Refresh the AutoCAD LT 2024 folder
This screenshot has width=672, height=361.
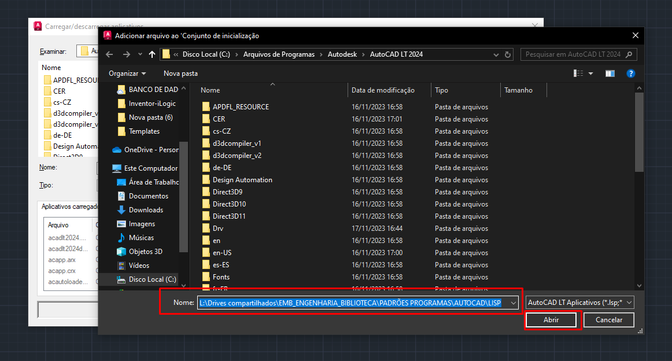click(508, 54)
